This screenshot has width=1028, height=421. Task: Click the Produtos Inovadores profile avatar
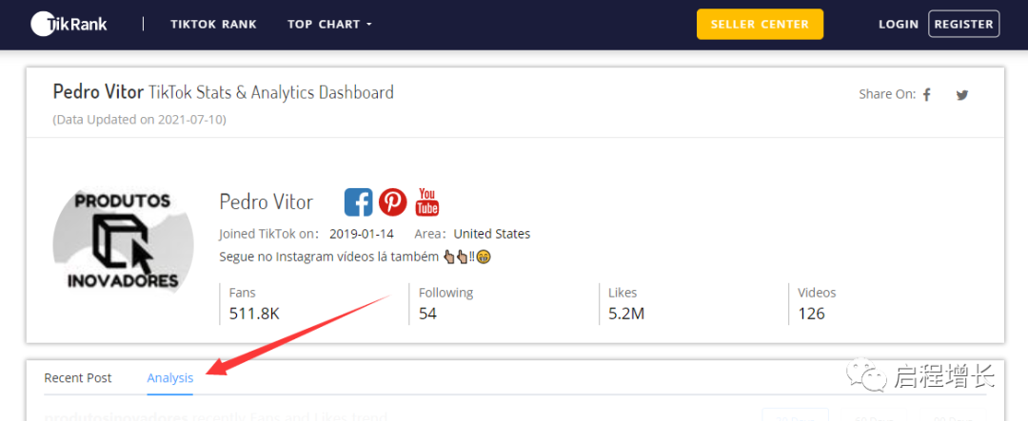(123, 241)
